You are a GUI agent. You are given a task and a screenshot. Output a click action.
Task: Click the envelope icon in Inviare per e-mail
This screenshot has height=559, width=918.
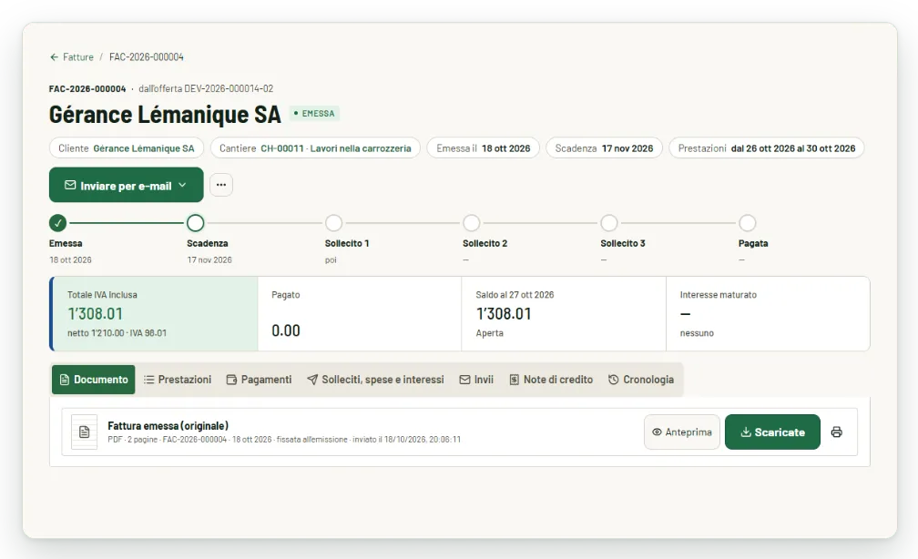tap(70, 185)
